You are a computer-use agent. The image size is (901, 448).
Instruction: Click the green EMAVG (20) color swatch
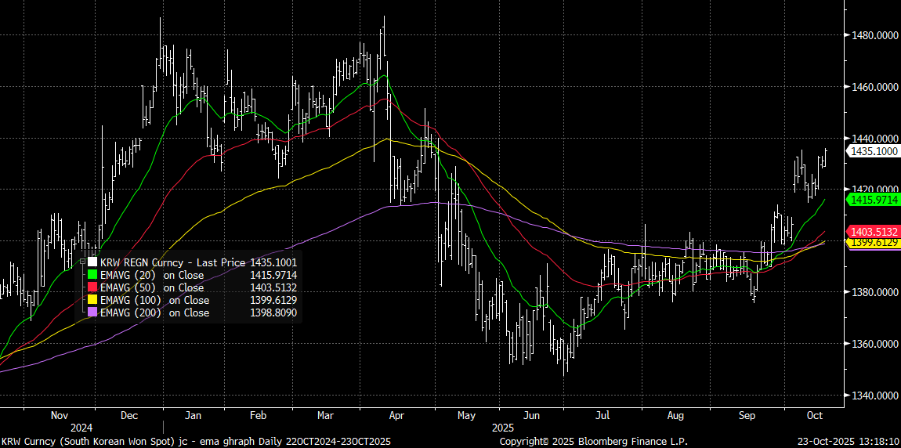click(x=93, y=275)
